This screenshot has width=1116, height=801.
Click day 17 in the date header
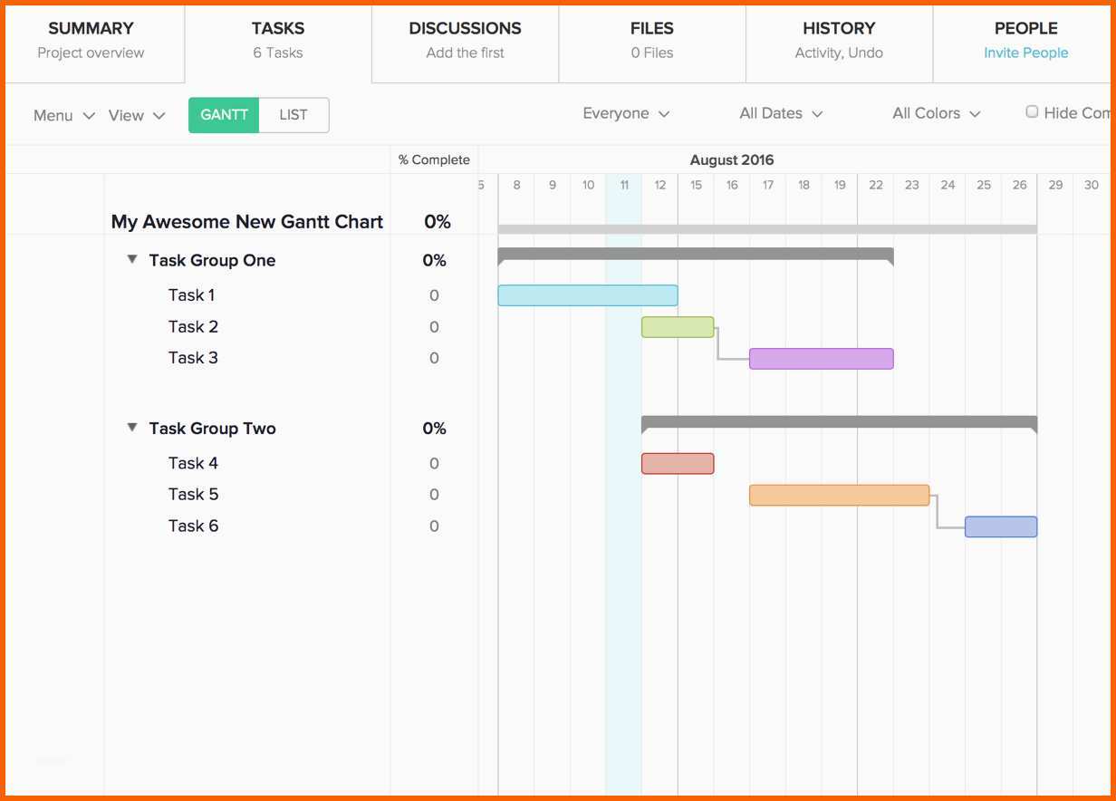pos(768,185)
